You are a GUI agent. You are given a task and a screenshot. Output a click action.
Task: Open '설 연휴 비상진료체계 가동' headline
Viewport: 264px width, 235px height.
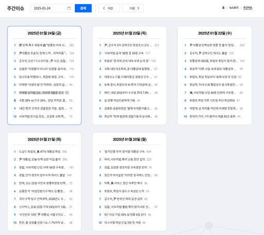[x=120, y=100]
